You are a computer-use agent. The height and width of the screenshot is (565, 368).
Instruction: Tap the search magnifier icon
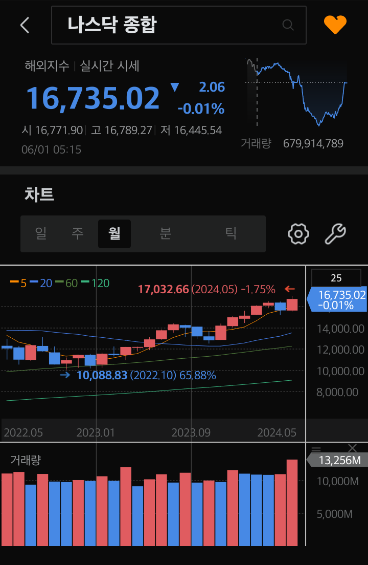click(288, 25)
